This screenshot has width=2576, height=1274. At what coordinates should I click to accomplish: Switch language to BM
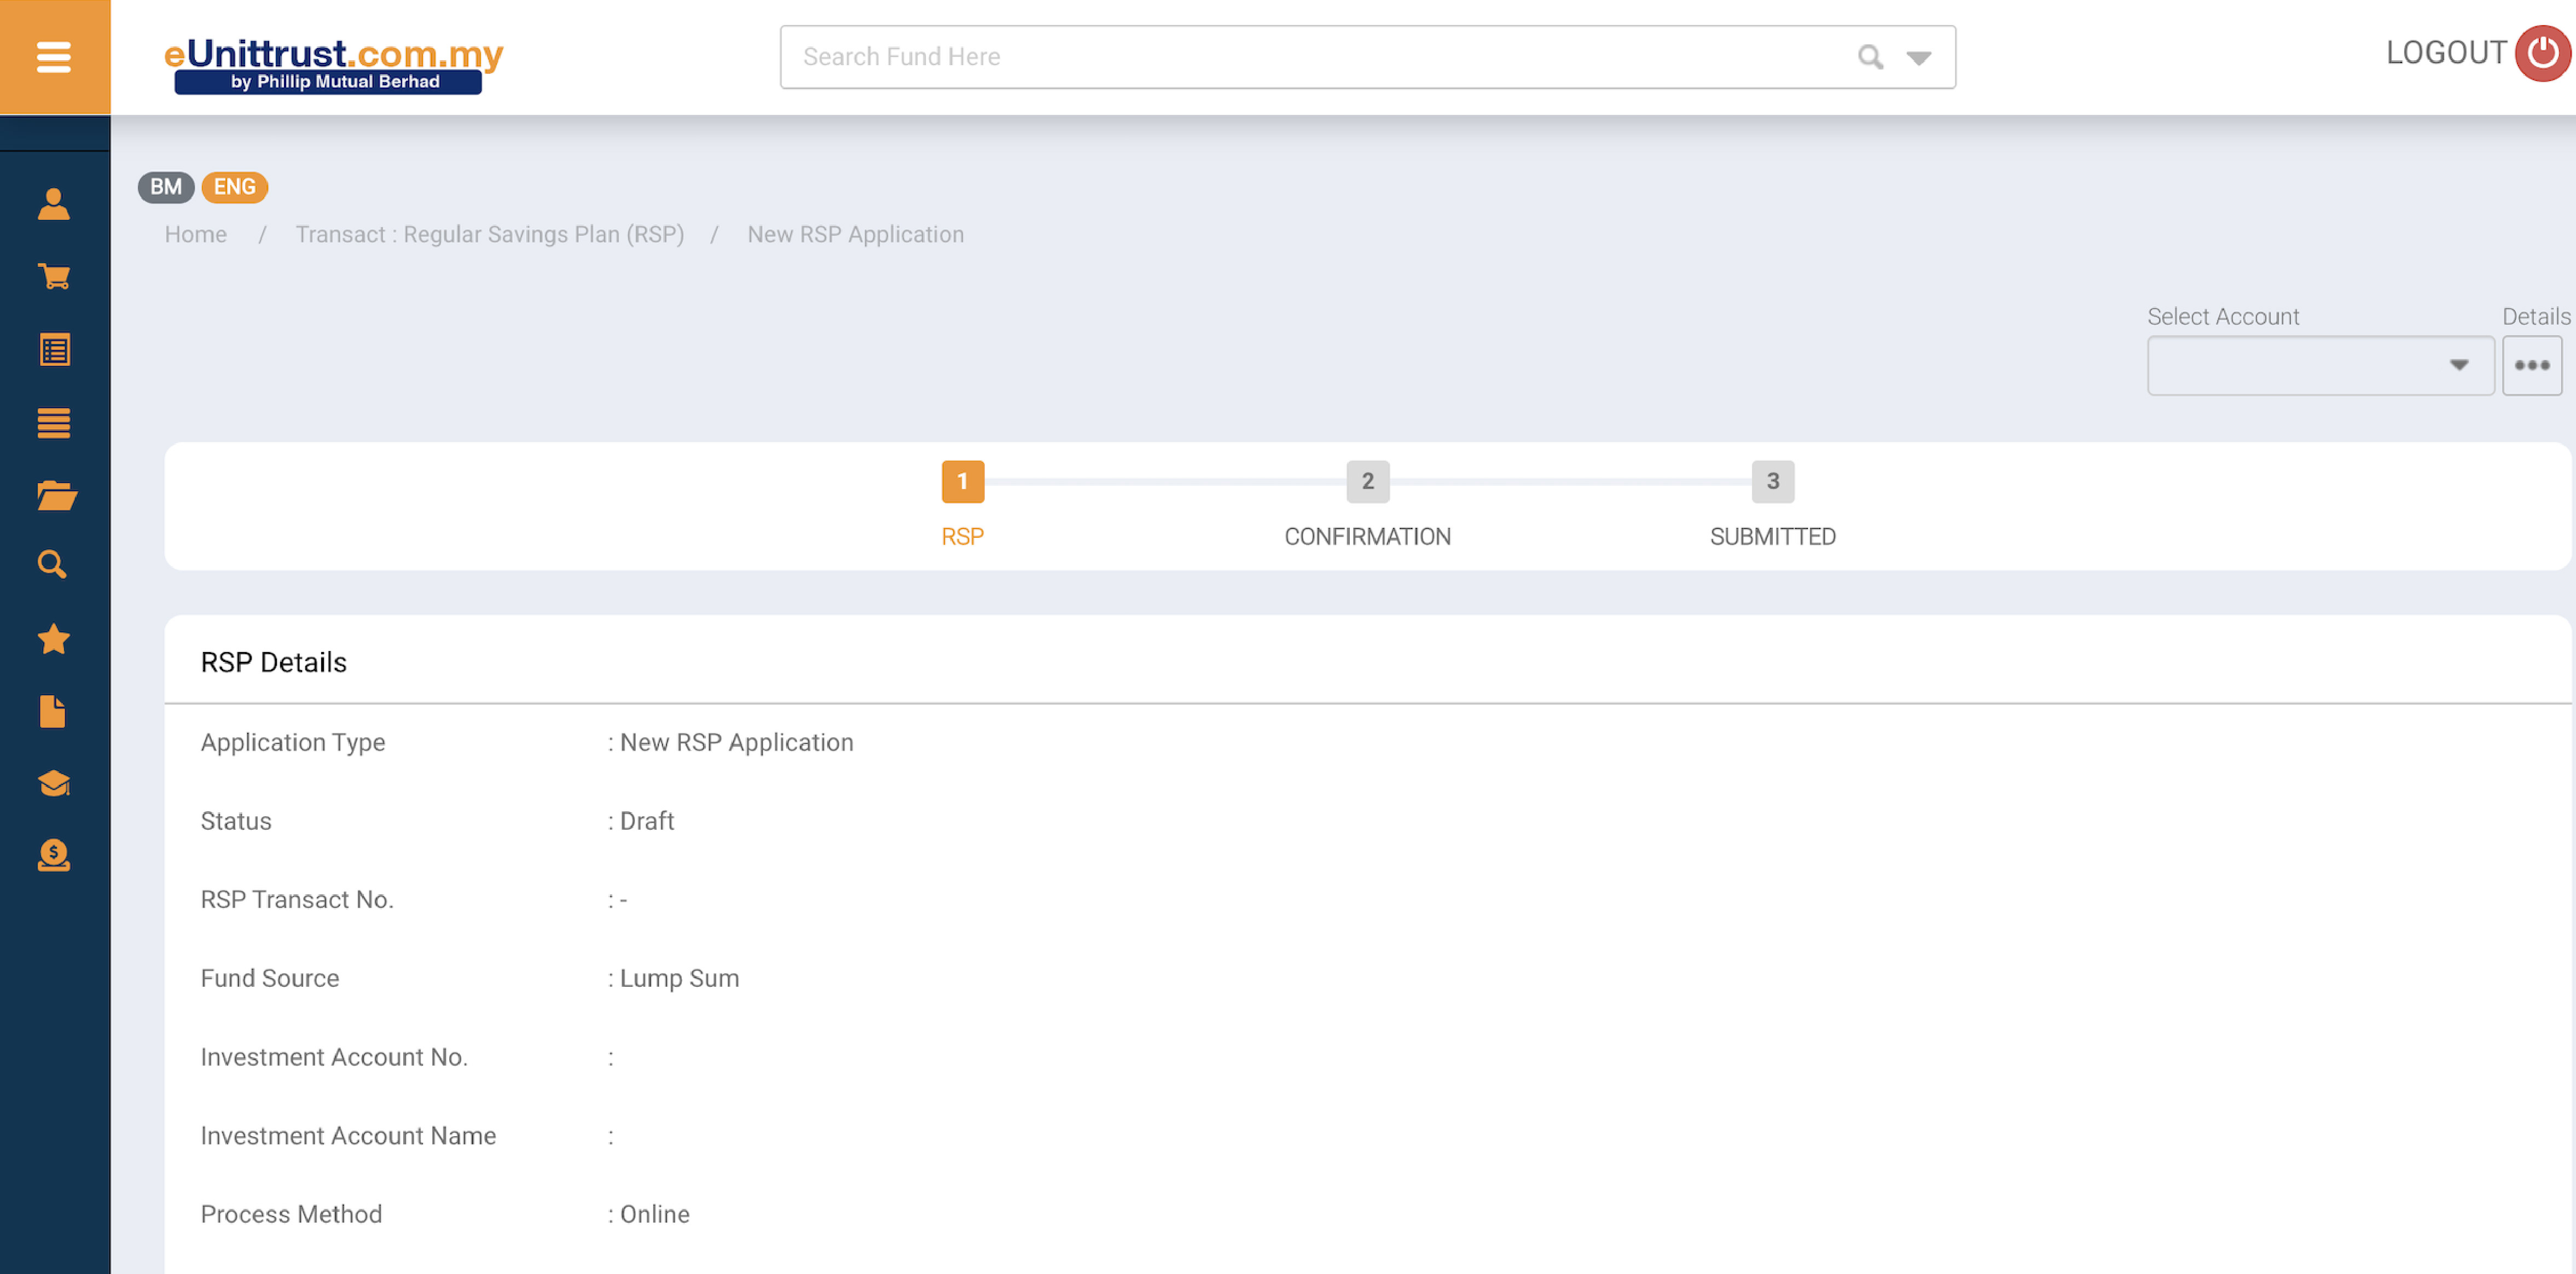pyautogui.click(x=165, y=187)
